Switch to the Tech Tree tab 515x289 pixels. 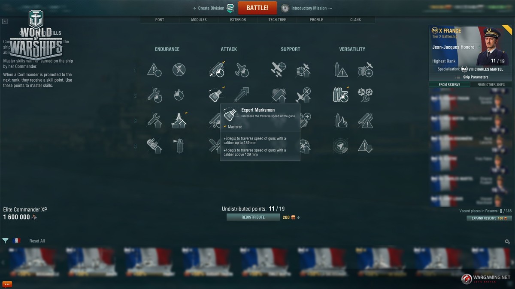[277, 20]
